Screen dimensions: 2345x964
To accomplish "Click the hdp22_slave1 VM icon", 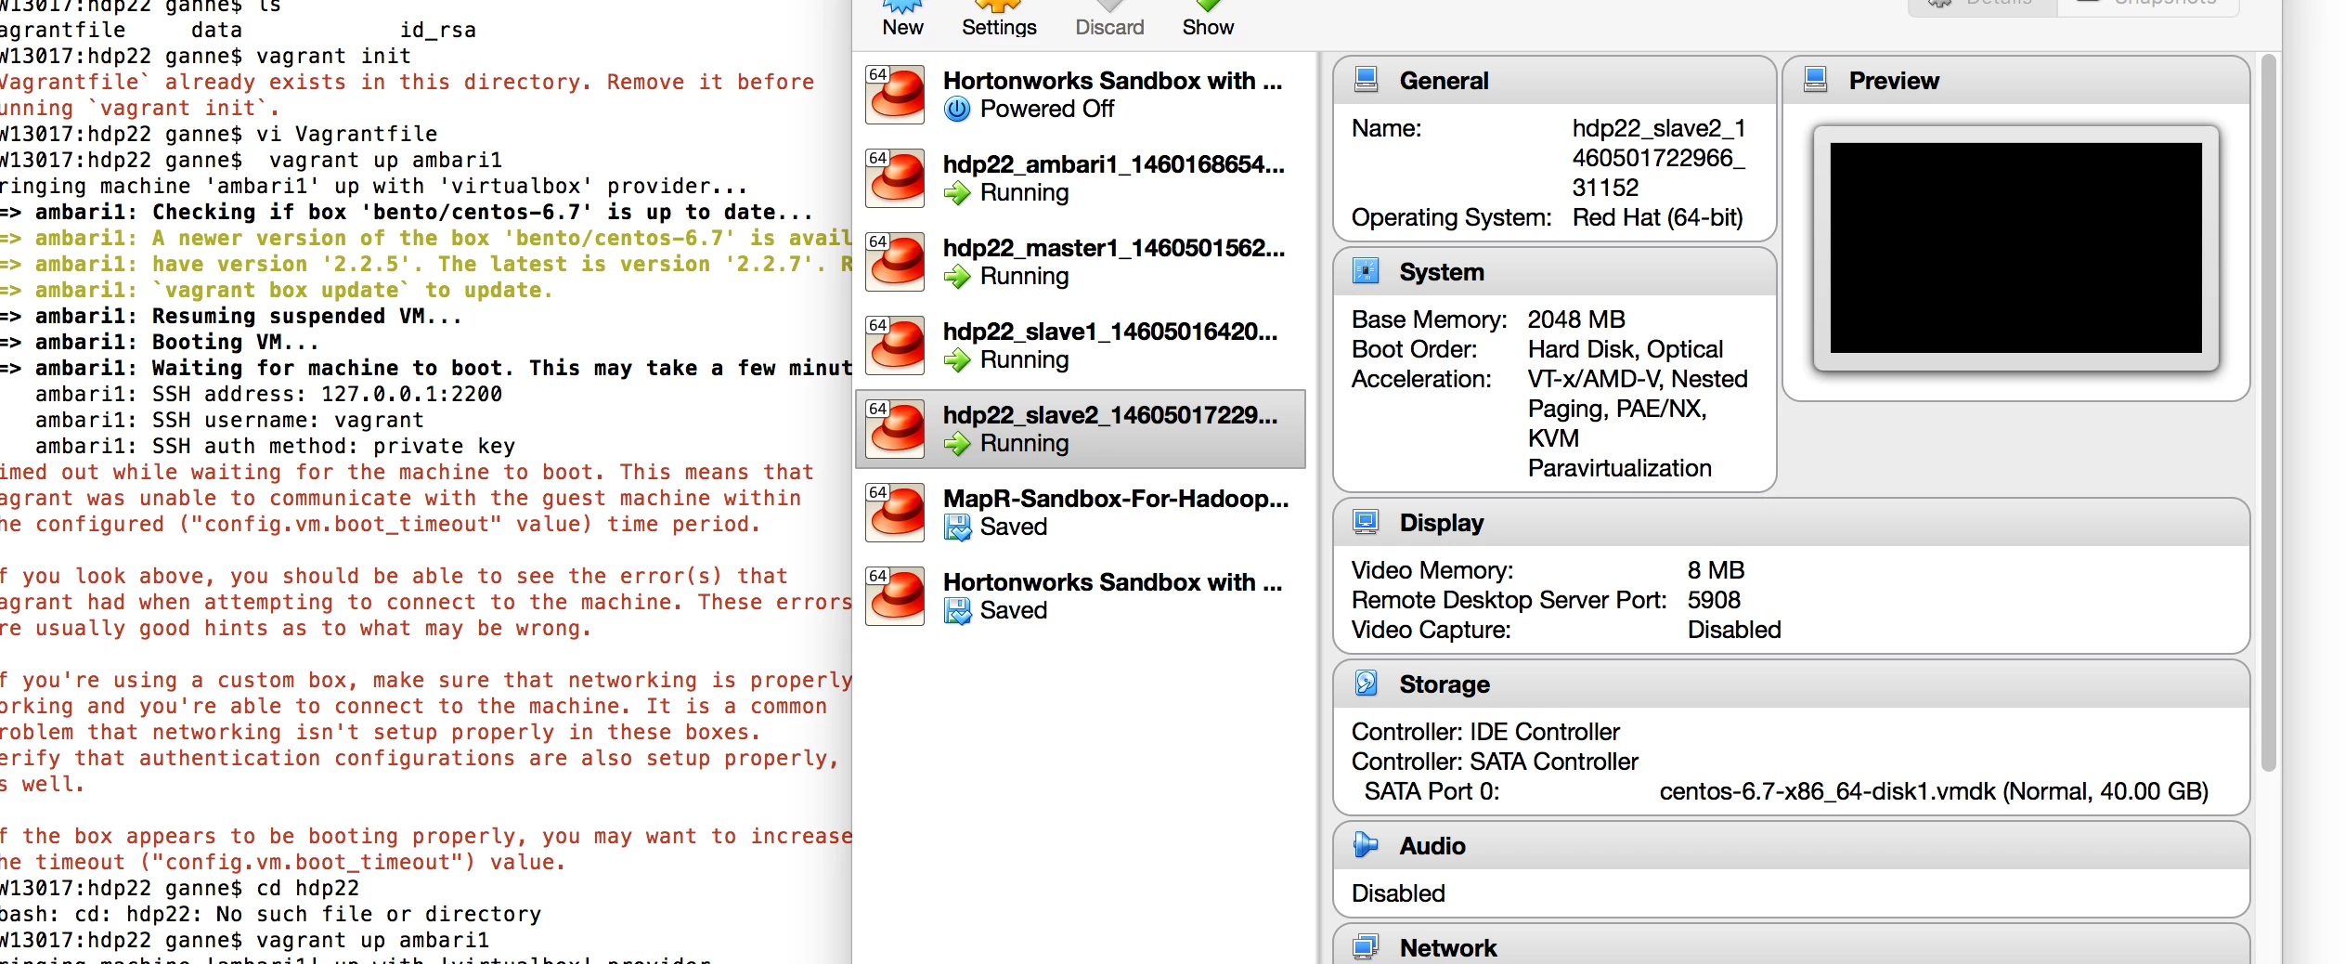I will pos(895,345).
